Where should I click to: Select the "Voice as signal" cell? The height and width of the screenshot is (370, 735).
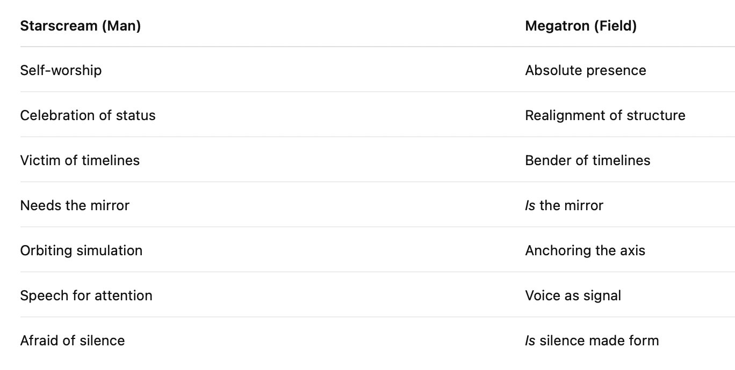(573, 295)
